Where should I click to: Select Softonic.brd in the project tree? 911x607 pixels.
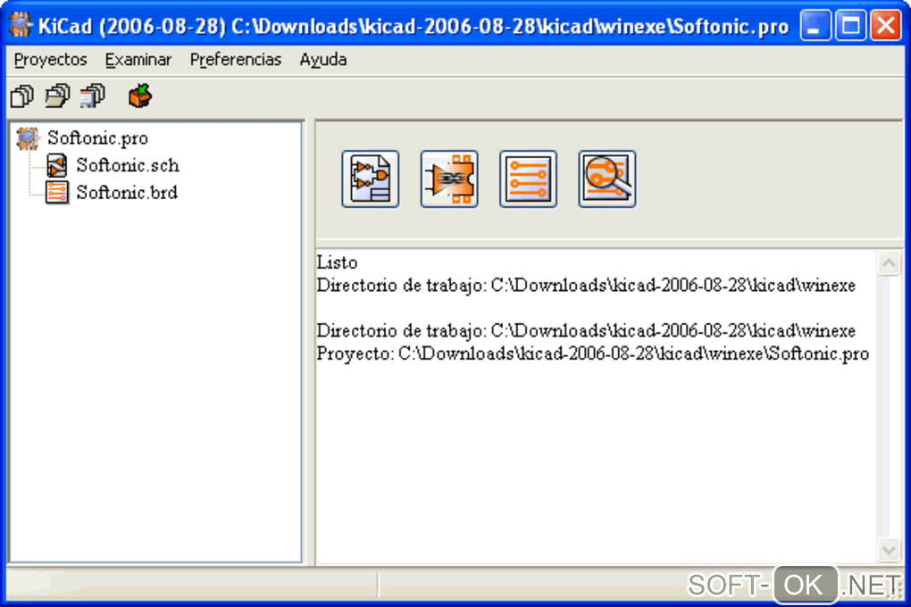coord(127,192)
